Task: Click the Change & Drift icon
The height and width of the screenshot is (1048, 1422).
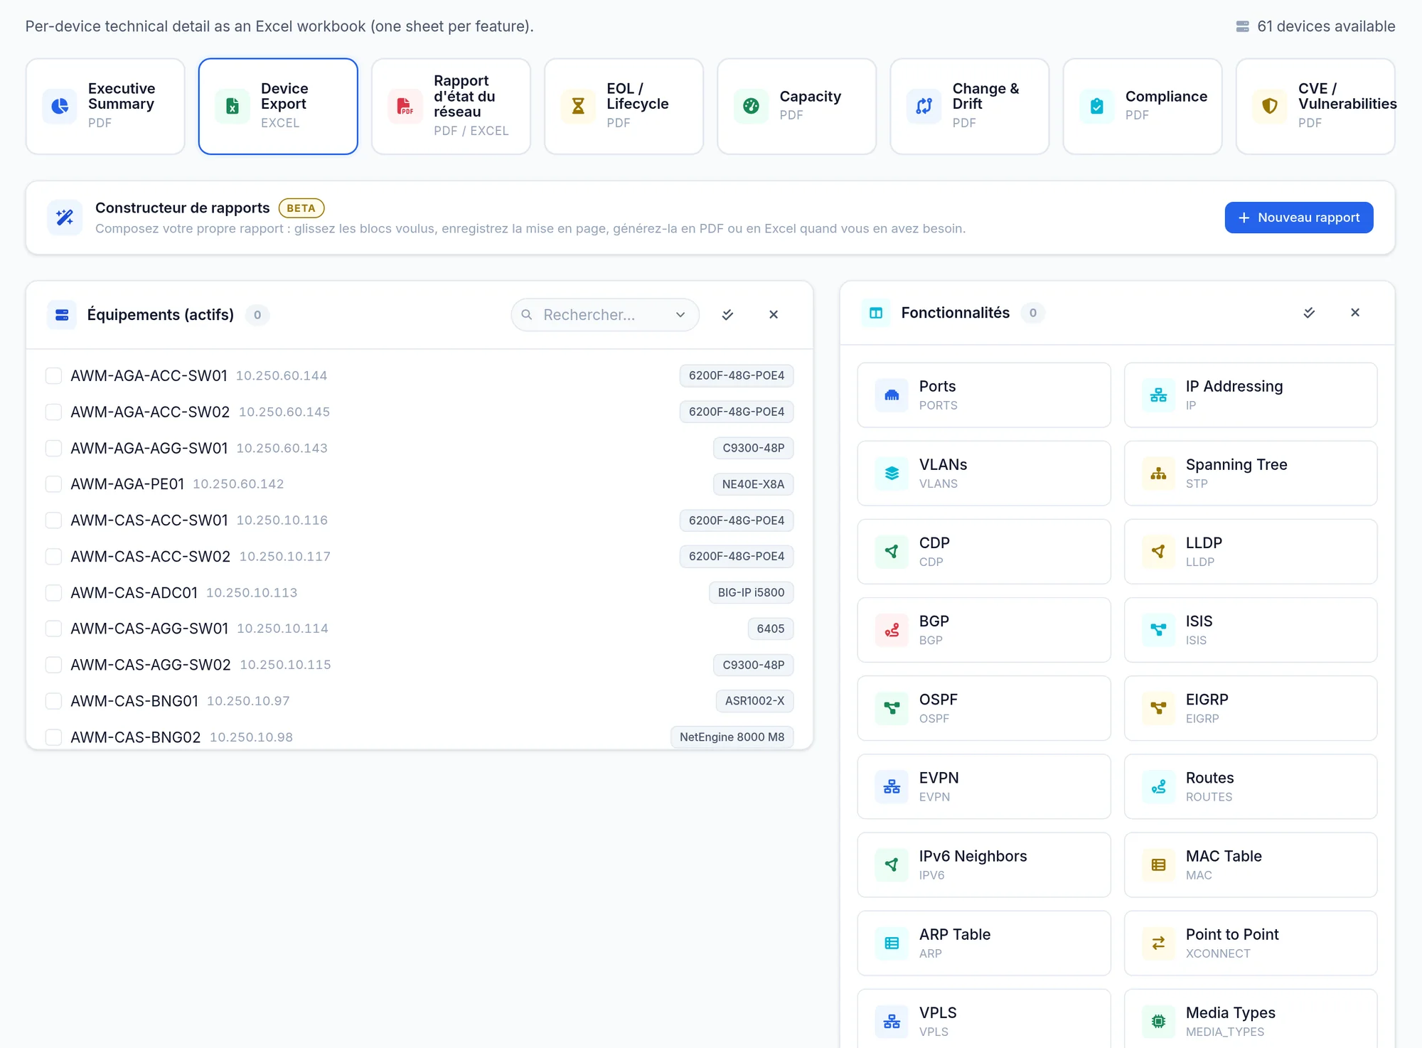Action: [924, 106]
